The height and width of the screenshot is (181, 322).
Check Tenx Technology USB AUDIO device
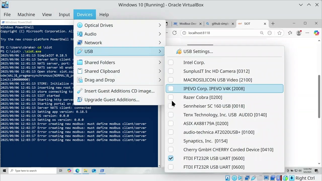click(171, 115)
